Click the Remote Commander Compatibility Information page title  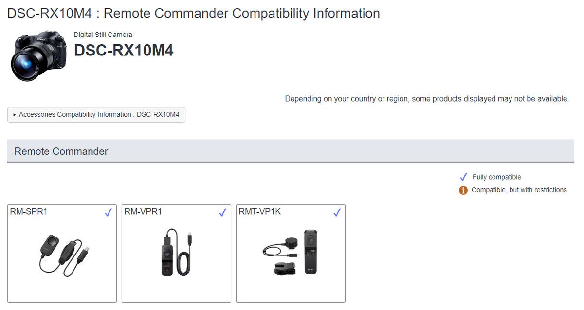(x=194, y=13)
